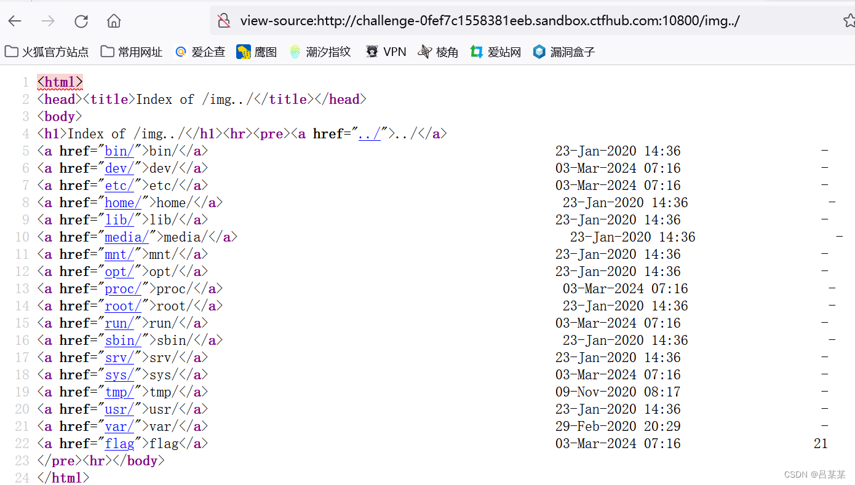Open the VPN bookmark icon
This screenshot has width=855, height=485.
click(371, 52)
